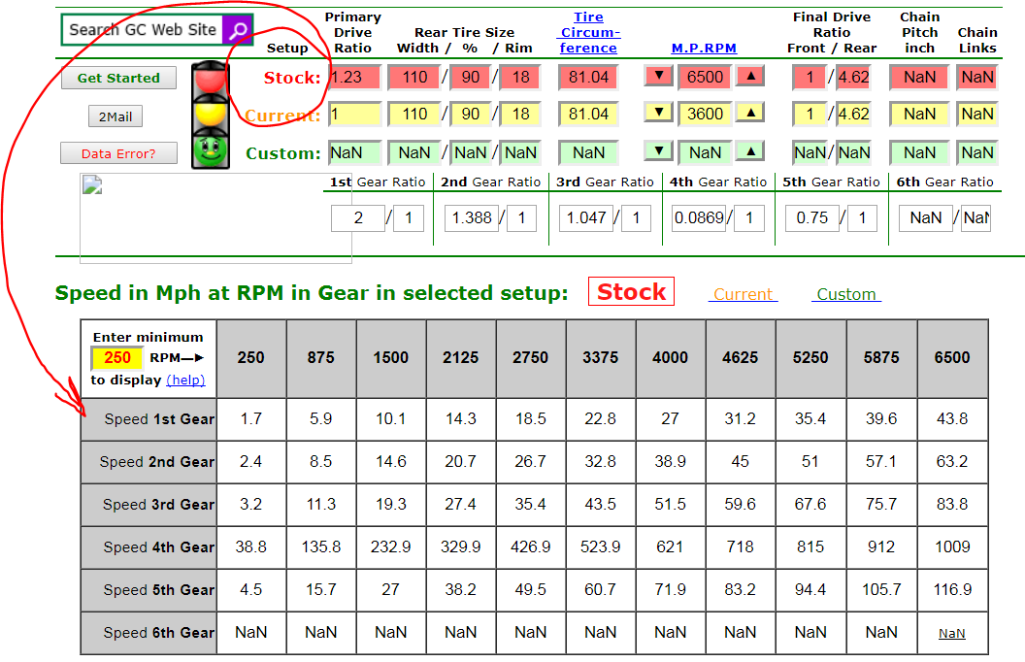Click the red traffic light
The image size is (1025, 662).
207,80
